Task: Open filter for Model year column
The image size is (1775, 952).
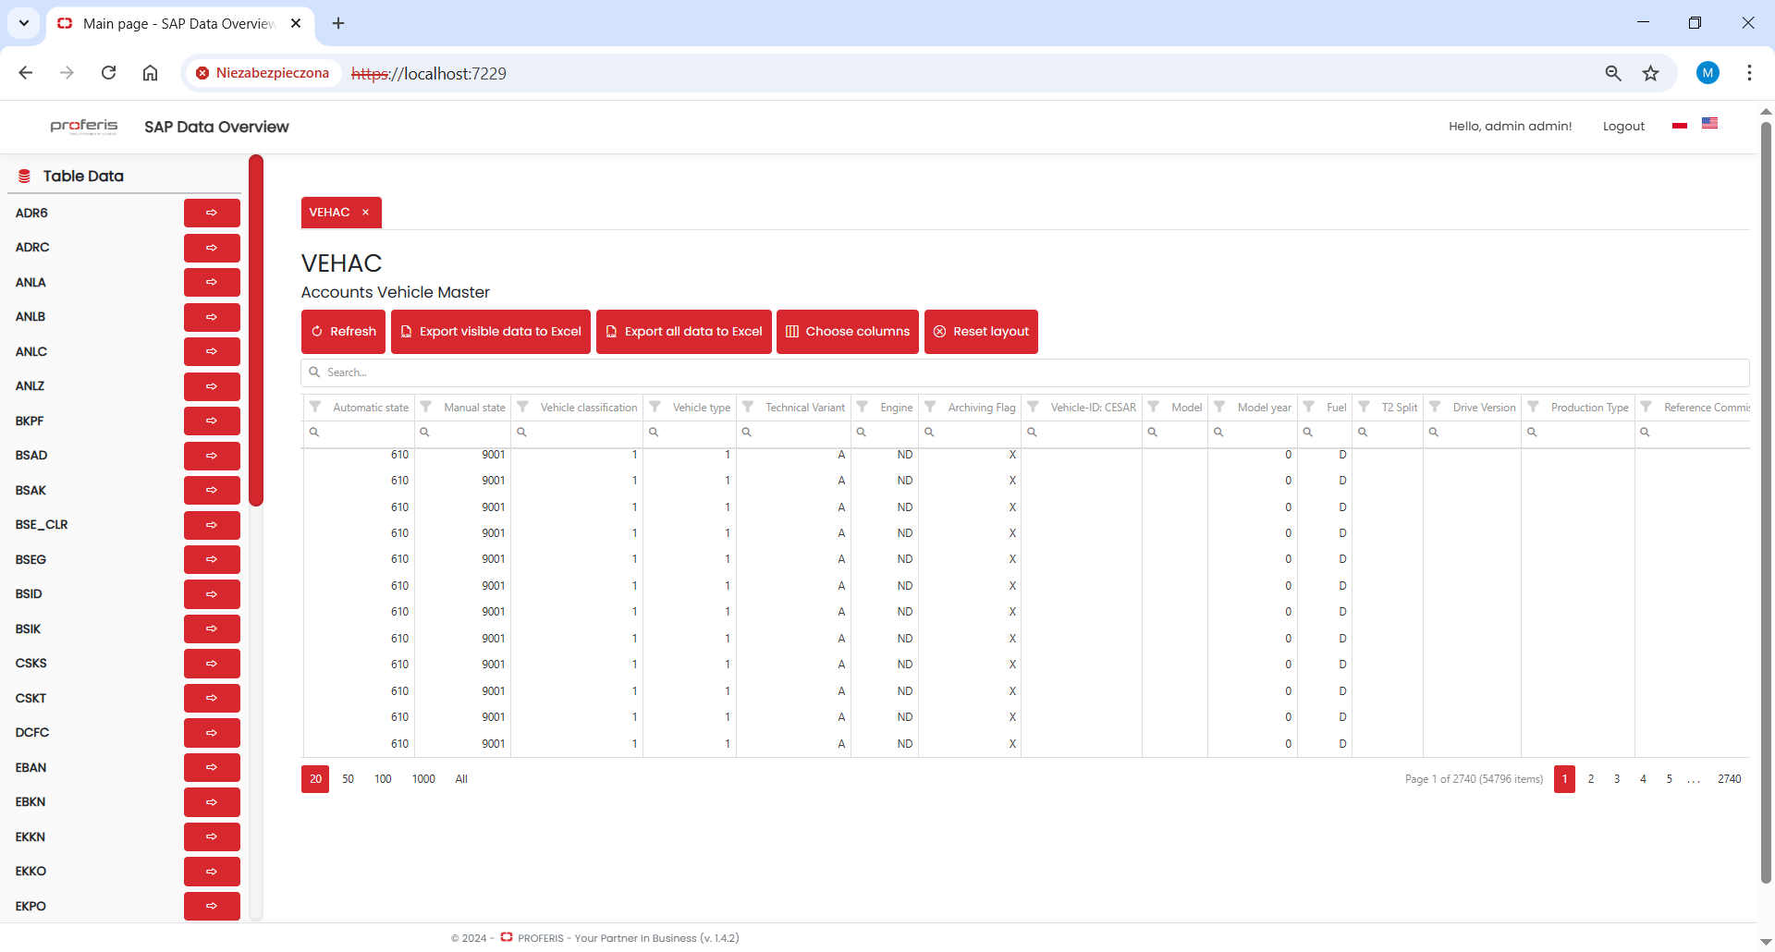Action: pos(1219,407)
